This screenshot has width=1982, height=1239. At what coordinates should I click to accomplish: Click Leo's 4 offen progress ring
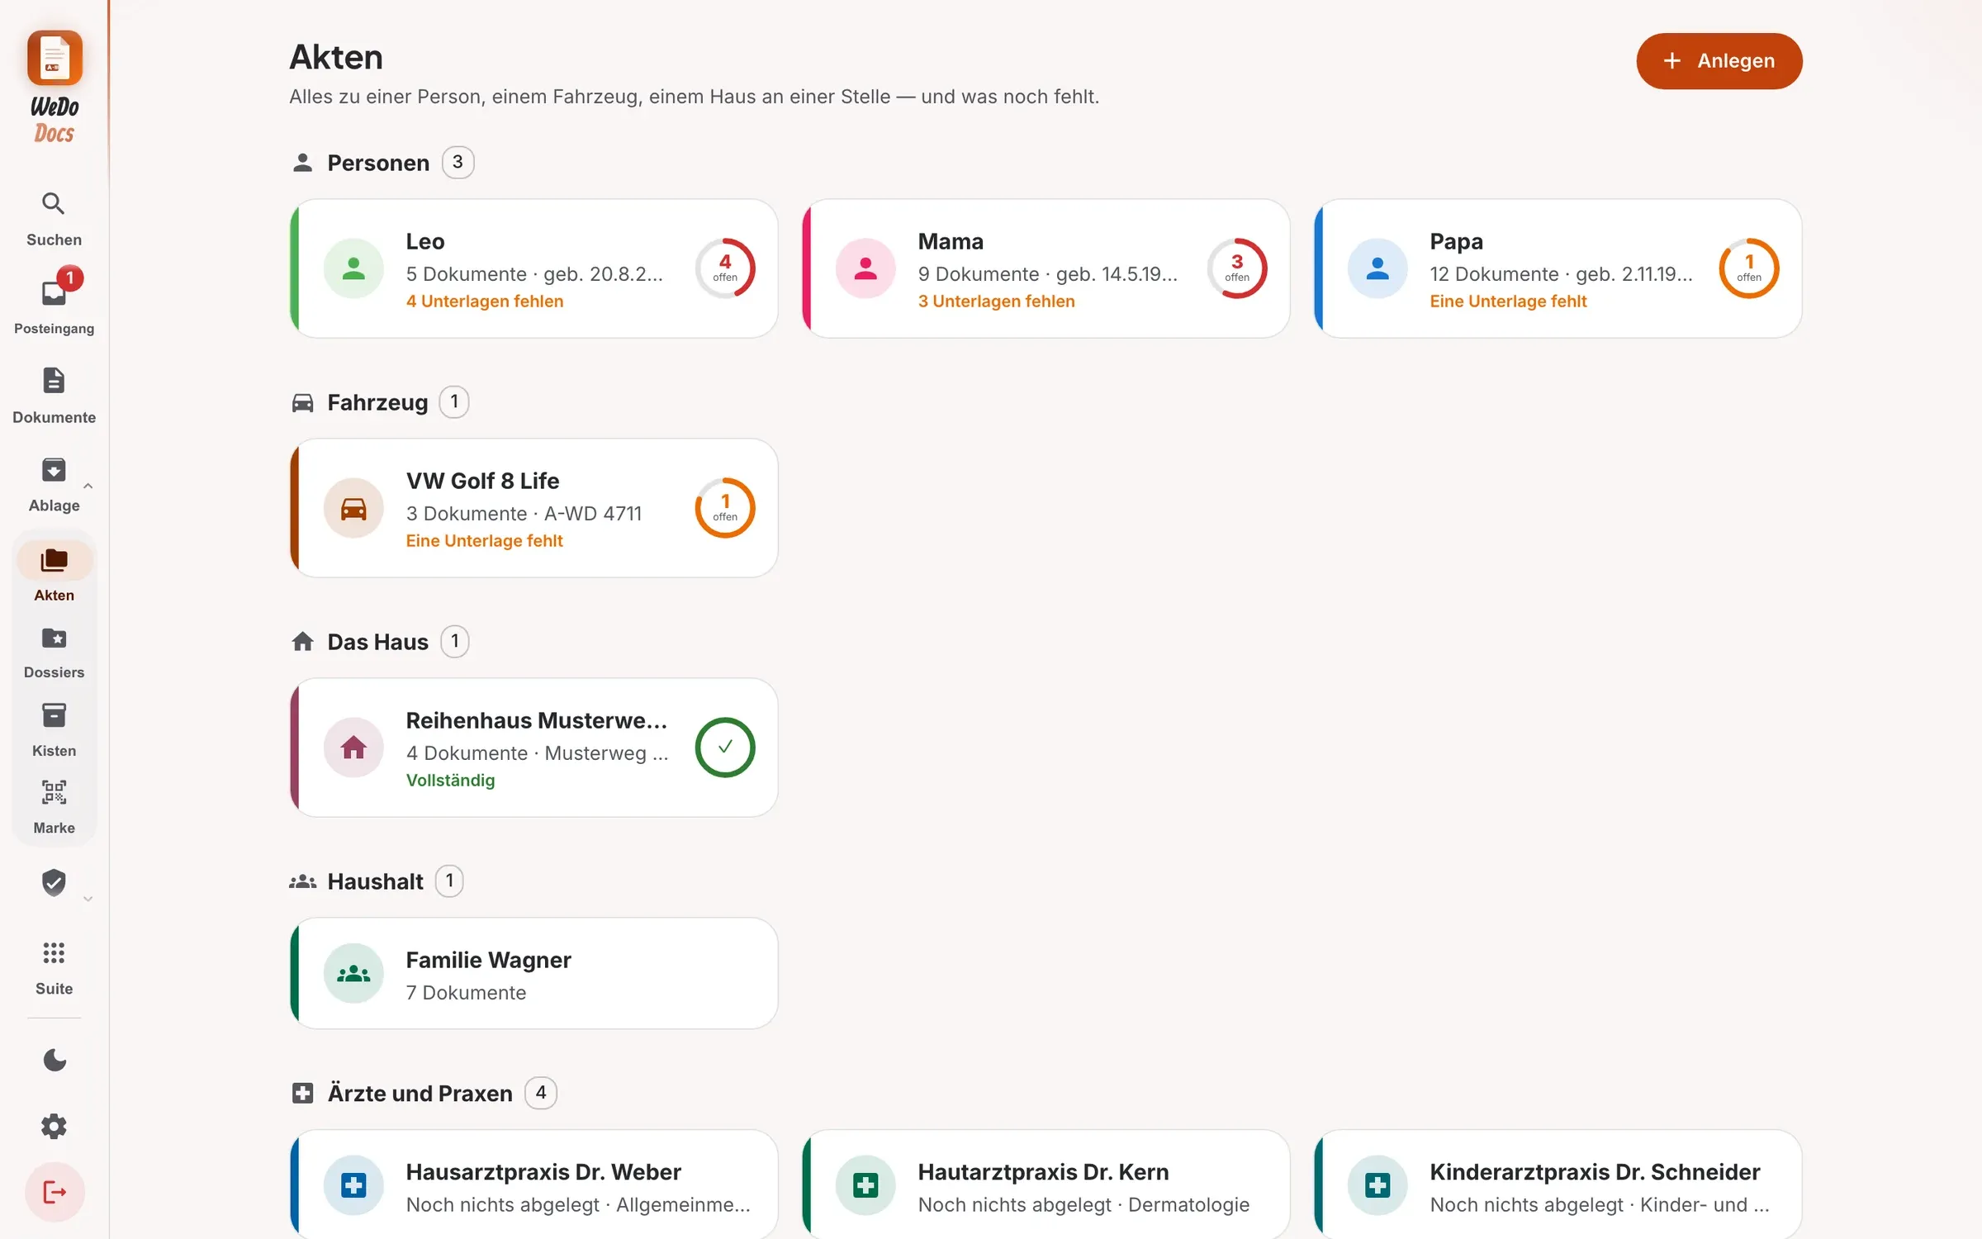click(x=725, y=268)
